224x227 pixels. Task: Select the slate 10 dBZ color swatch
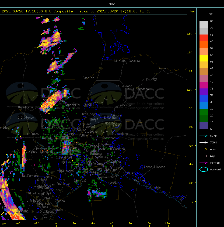204,126
